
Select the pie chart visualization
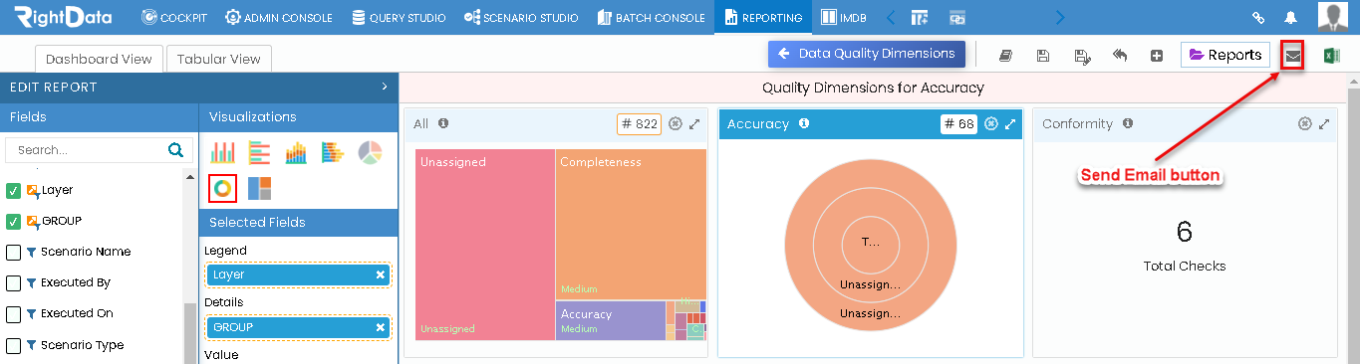(370, 152)
